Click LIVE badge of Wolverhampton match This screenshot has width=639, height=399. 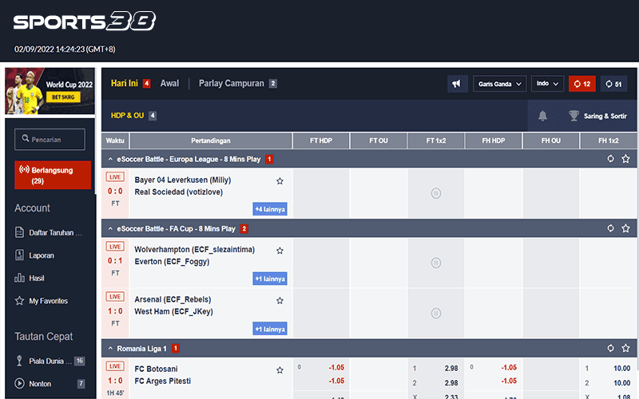click(115, 247)
